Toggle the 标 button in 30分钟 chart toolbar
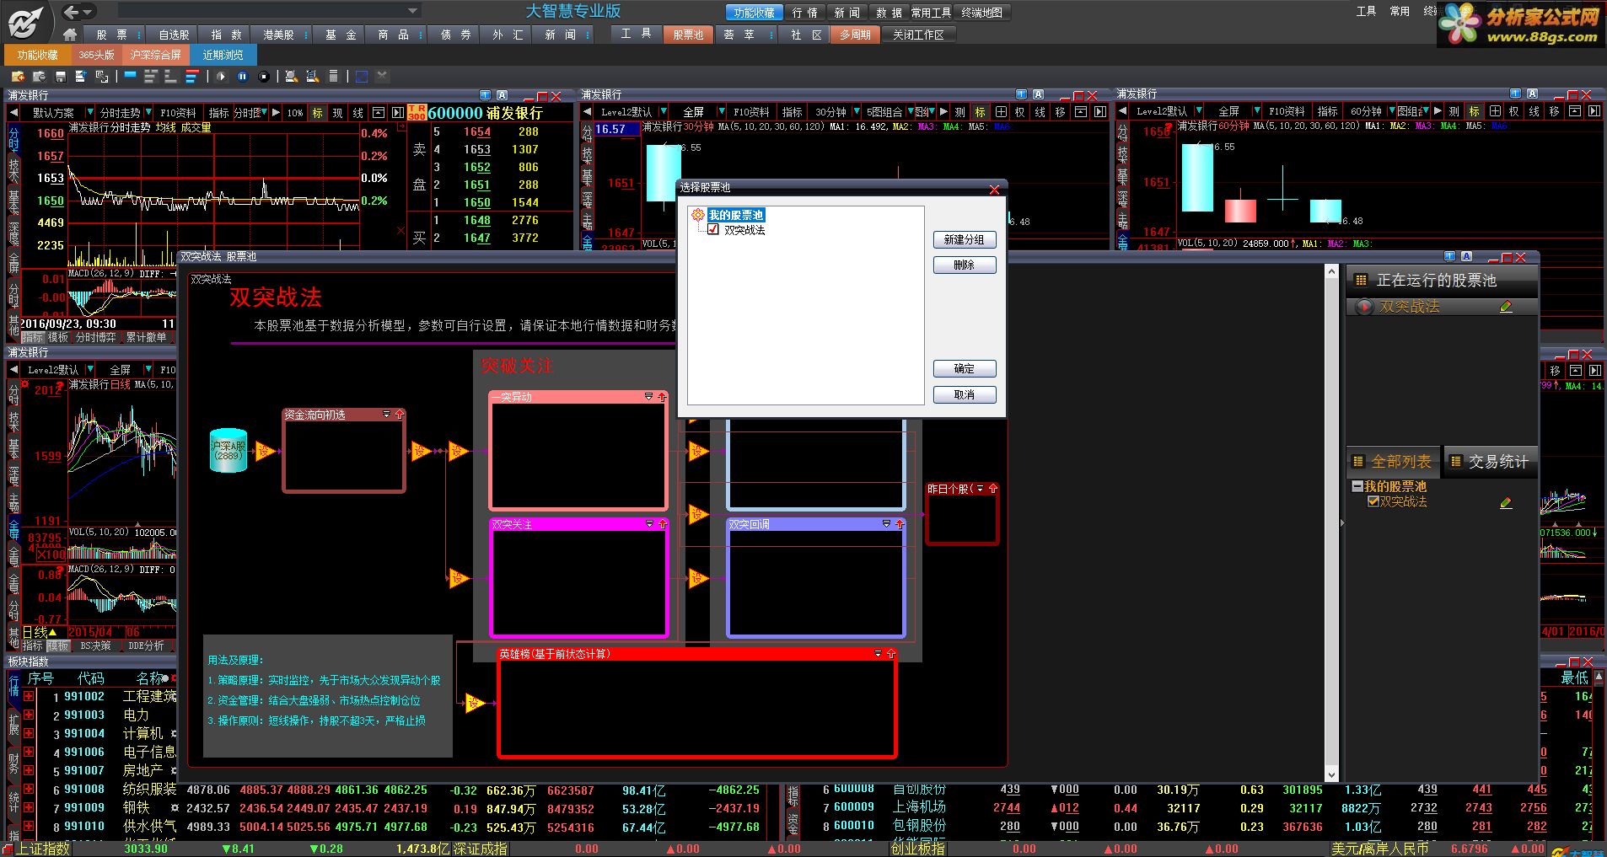The width and height of the screenshot is (1607, 857). coord(980,112)
